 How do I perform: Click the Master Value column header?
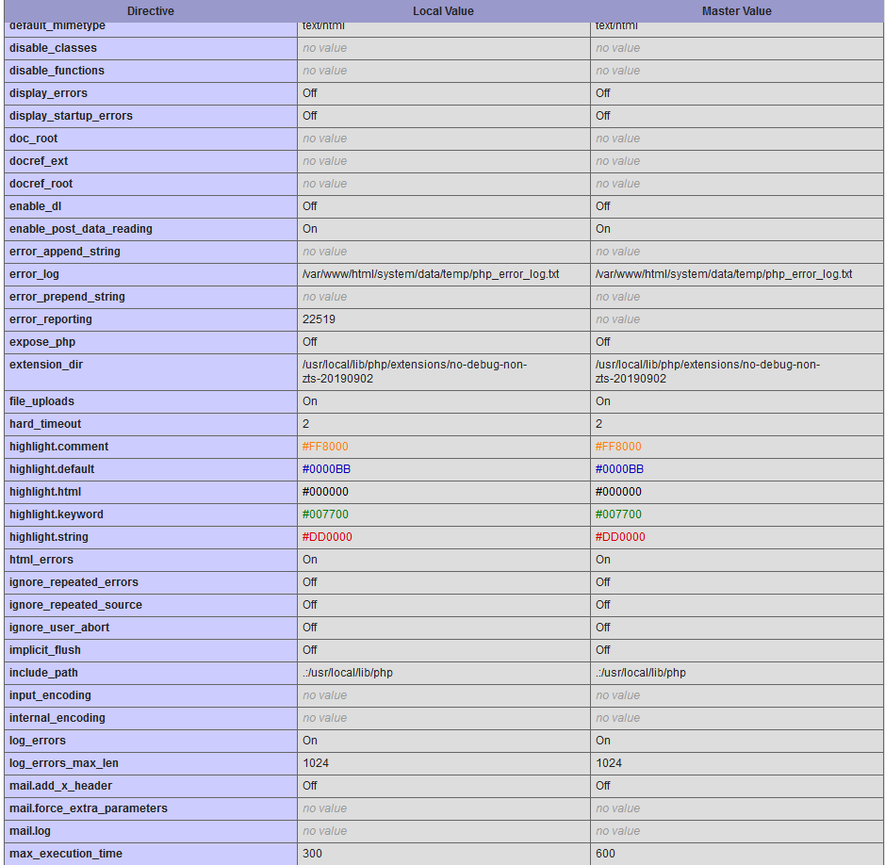pos(737,11)
